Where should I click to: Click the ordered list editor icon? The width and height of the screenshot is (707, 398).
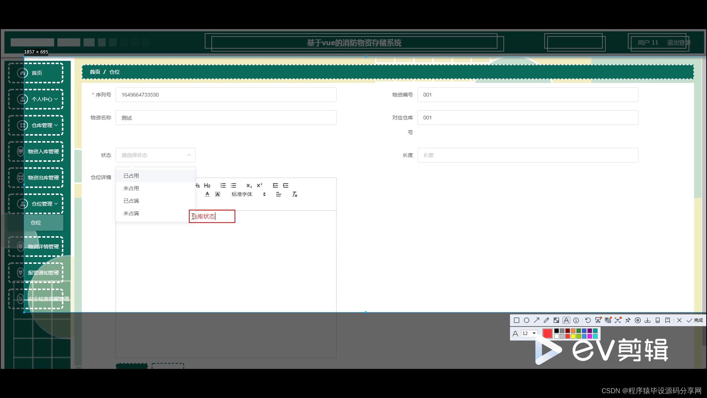pos(223,185)
